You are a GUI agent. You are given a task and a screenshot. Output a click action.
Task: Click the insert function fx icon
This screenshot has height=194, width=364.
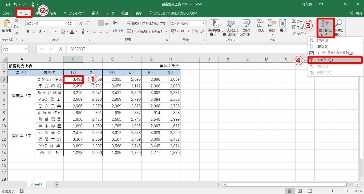pyautogui.click(x=61, y=49)
